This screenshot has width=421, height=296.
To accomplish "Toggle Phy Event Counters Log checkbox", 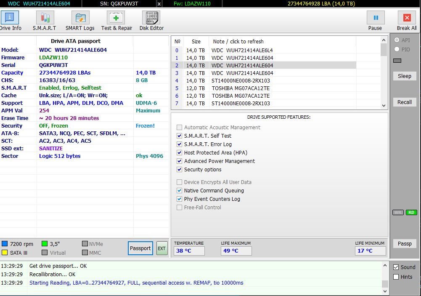I will click(x=179, y=199).
